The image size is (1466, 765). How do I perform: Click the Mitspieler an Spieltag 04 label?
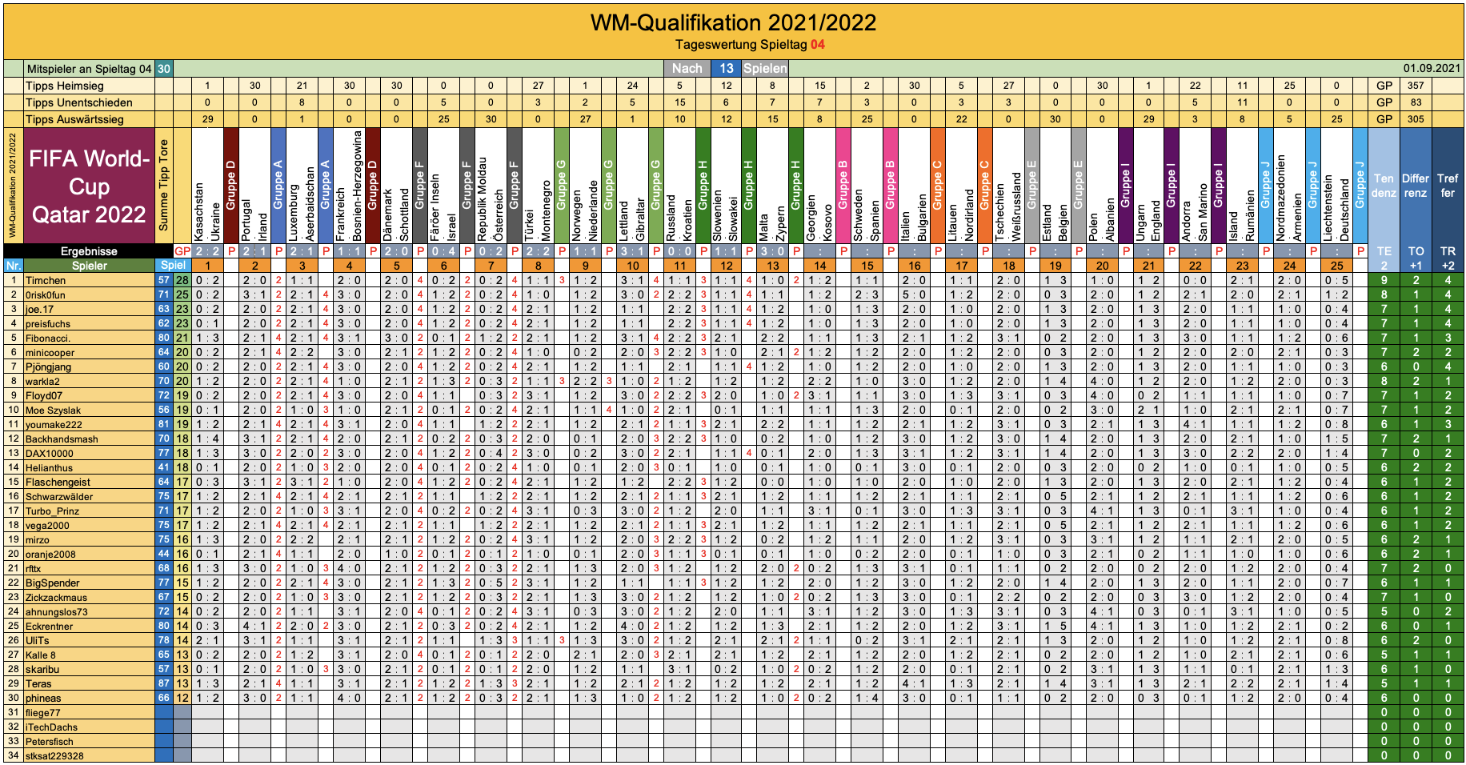pyautogui.click(x=88, y=69)
